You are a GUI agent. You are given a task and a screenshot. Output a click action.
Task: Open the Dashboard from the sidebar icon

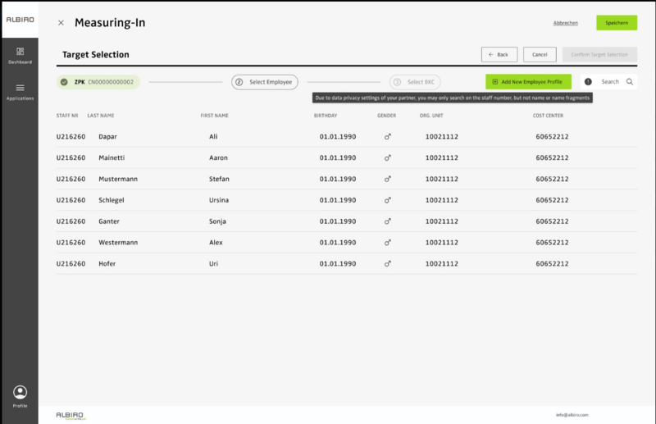[x=20, y=52]
